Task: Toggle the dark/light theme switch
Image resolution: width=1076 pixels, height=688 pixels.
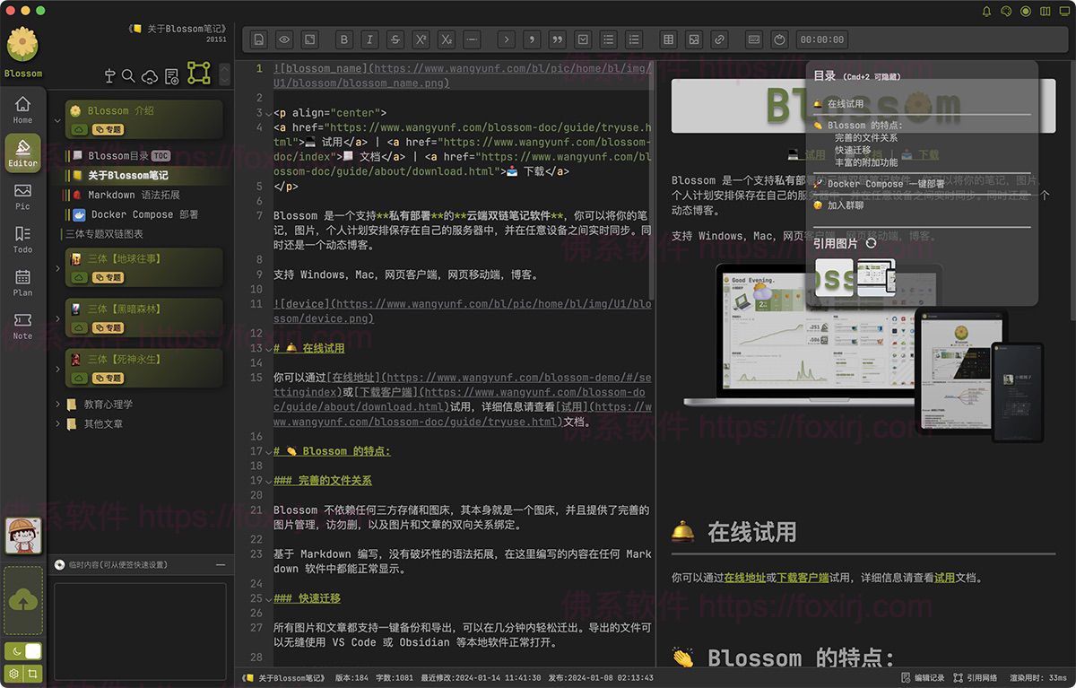Action: (x=24, y=651)
